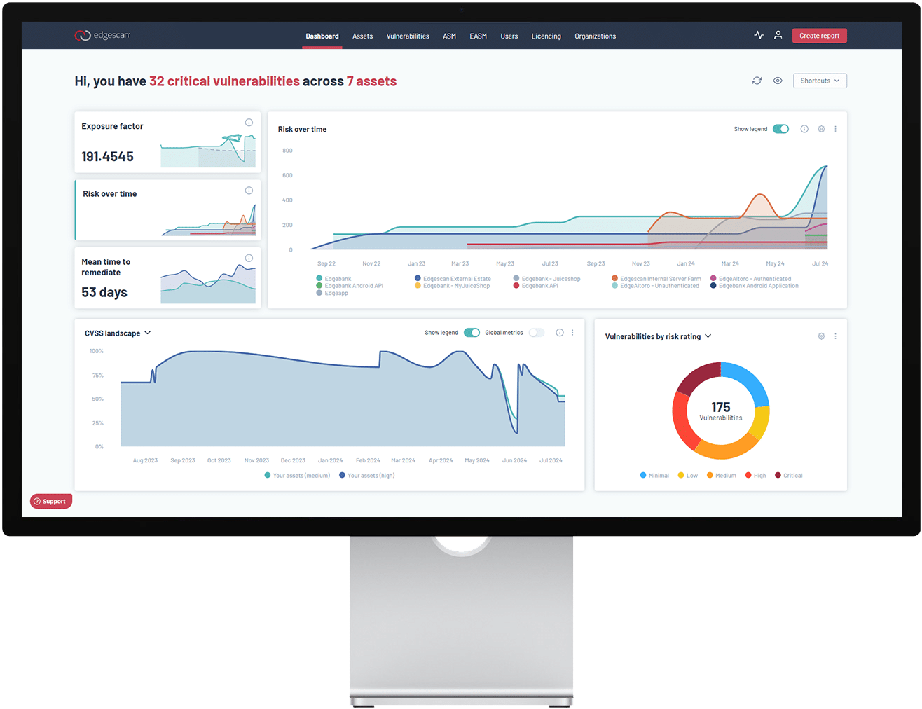This screenshot has height=709, width=922.
Task: Toggle Edgebank Android API legend entry
Action: 350,286
